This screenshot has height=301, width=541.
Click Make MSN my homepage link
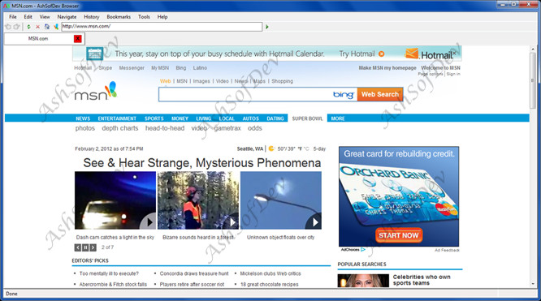387,68
